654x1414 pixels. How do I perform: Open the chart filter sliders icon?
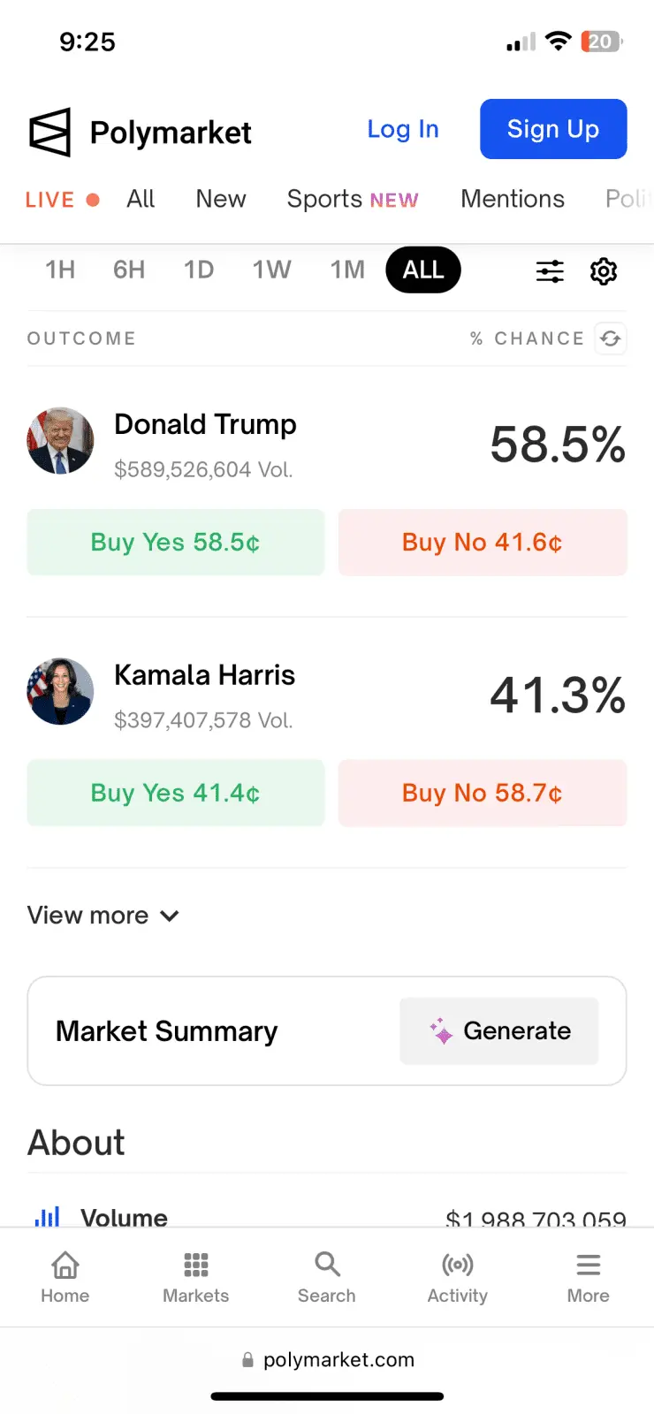550,271
